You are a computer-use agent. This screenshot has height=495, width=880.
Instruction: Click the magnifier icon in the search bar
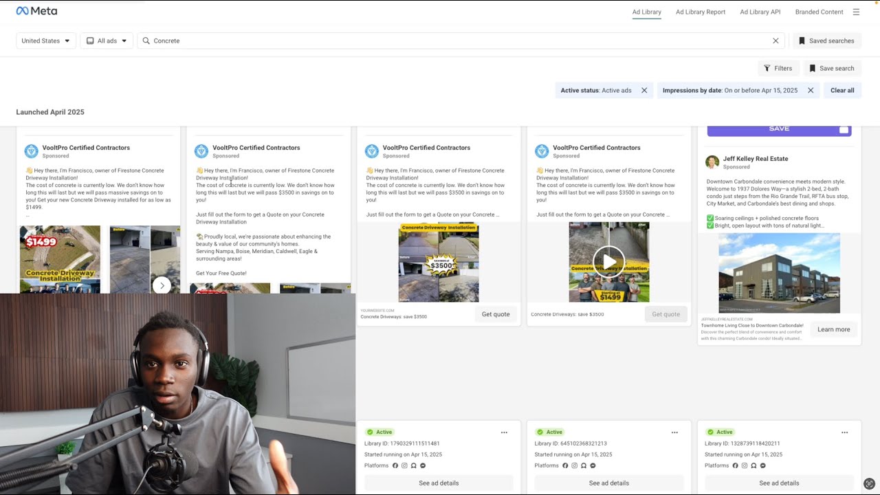pos(146,41)
